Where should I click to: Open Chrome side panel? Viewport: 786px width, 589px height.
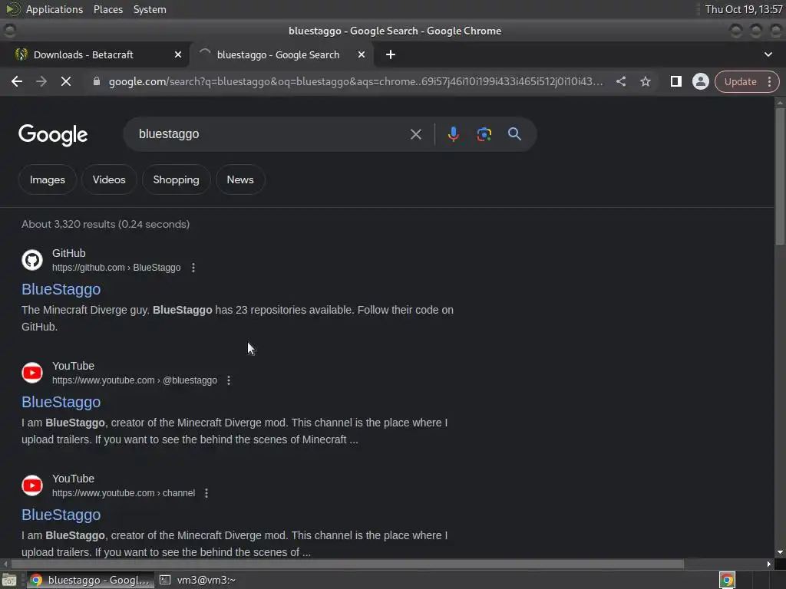coord(675,81)
